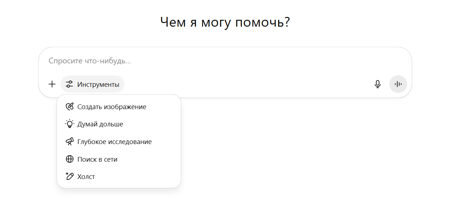Click the plus icon to attach files
The width and height of the screenshot is (460, 202).
pyautogui.click(x=52, y=84)
